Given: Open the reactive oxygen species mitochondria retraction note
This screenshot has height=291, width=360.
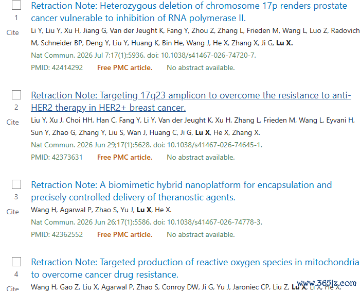Looking at the screenshot, I should click(x=195, y=268).
